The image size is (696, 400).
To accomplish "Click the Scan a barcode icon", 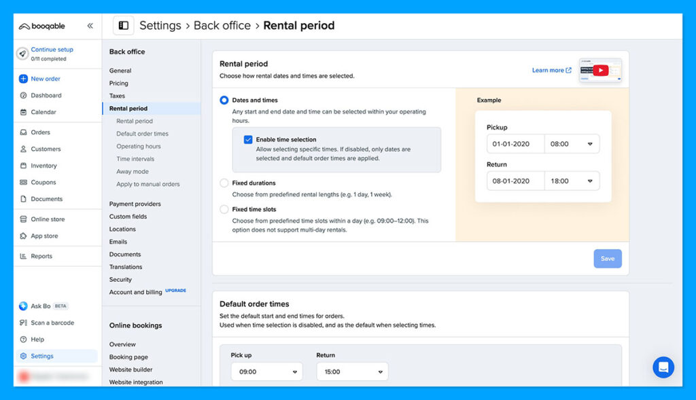I will 23,323.
